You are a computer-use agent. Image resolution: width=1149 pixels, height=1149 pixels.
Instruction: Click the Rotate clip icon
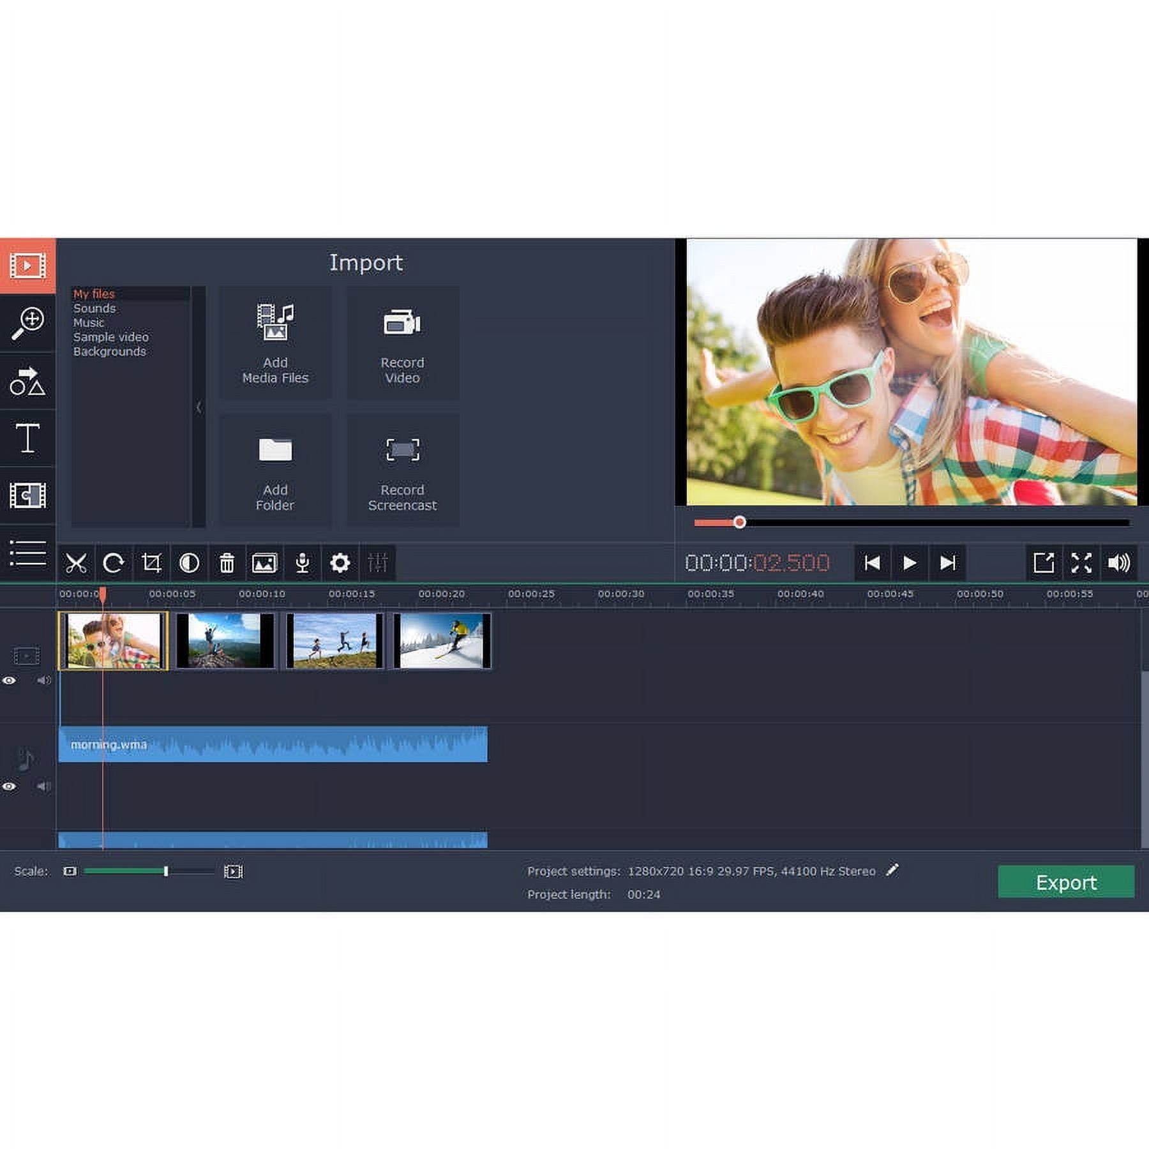(114, 563)
